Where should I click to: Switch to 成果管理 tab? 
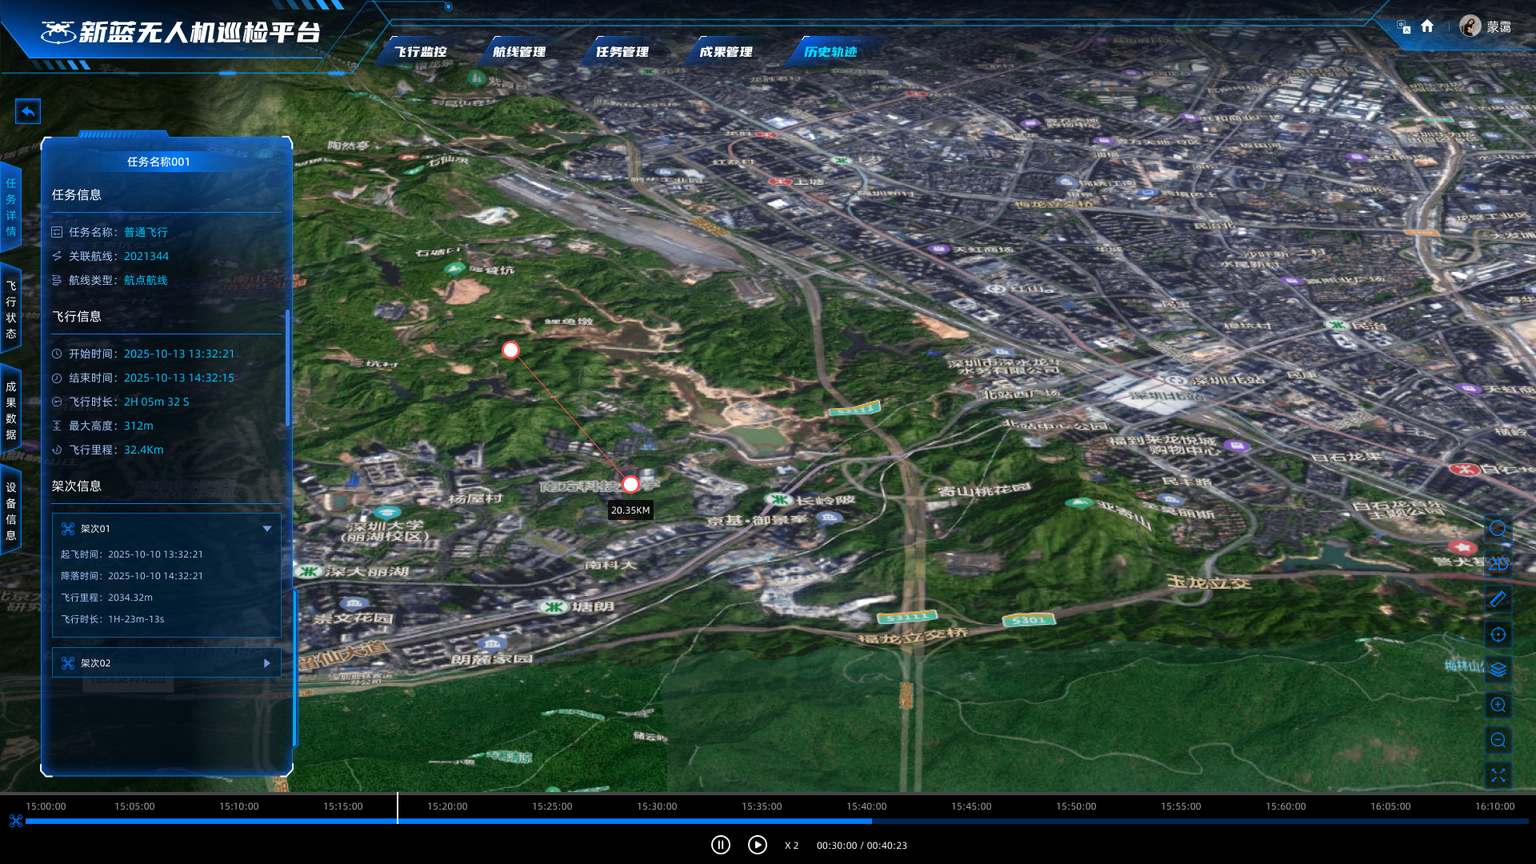click(726, 52)
